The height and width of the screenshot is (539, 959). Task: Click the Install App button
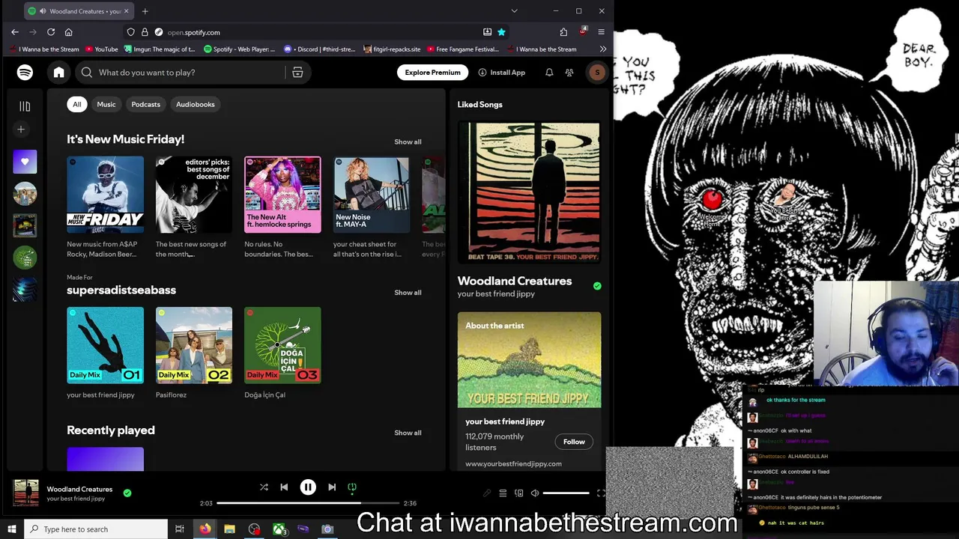pos(501,73)
